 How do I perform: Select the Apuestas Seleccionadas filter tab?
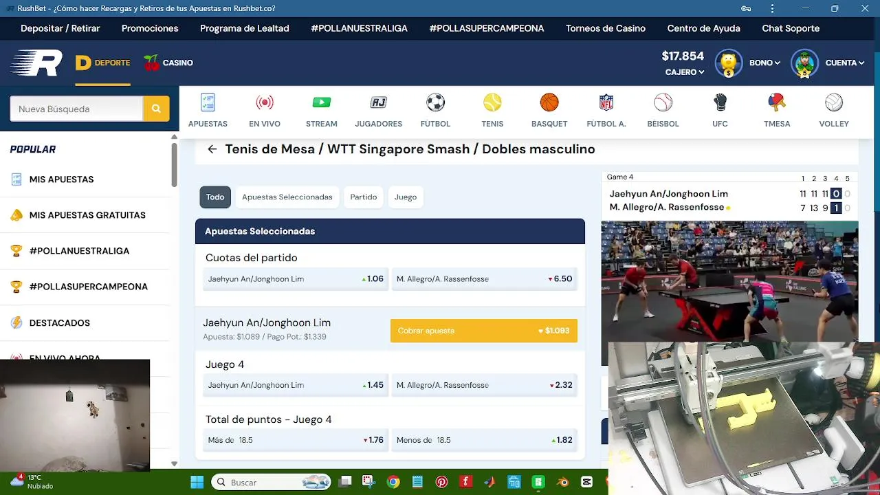(287, 197)
